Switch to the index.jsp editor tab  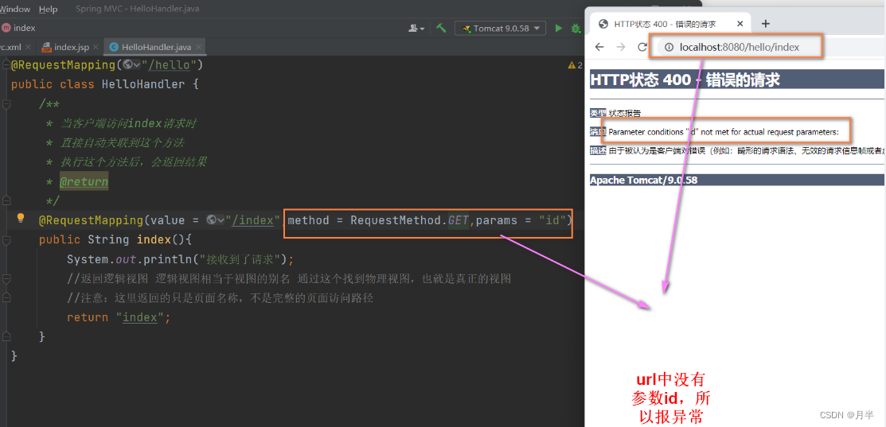(x=71, y=47)
